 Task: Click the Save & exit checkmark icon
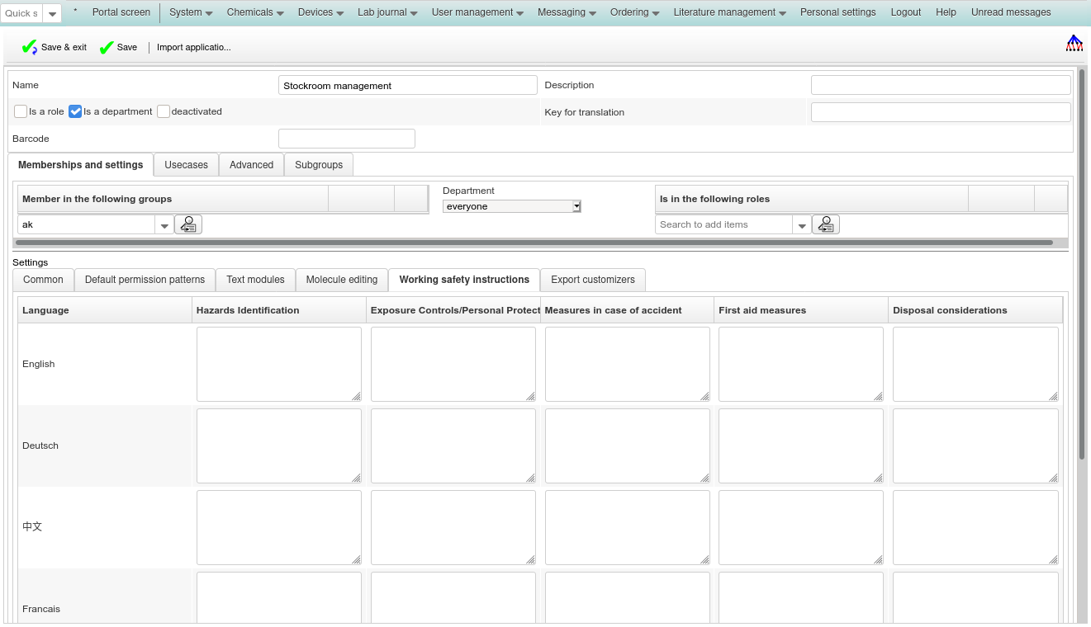click(x=30, y=48)
